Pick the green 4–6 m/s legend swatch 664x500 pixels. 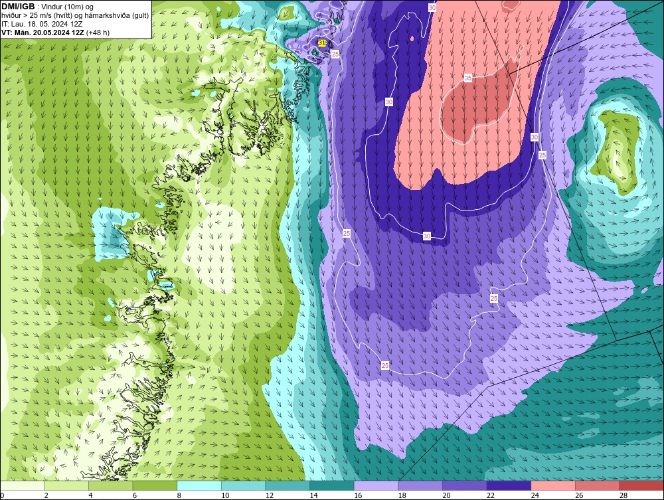point(110,485)
